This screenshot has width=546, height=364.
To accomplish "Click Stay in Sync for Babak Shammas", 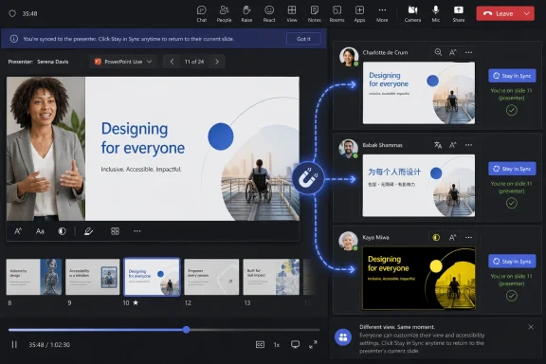I will [x=512, y=169].
